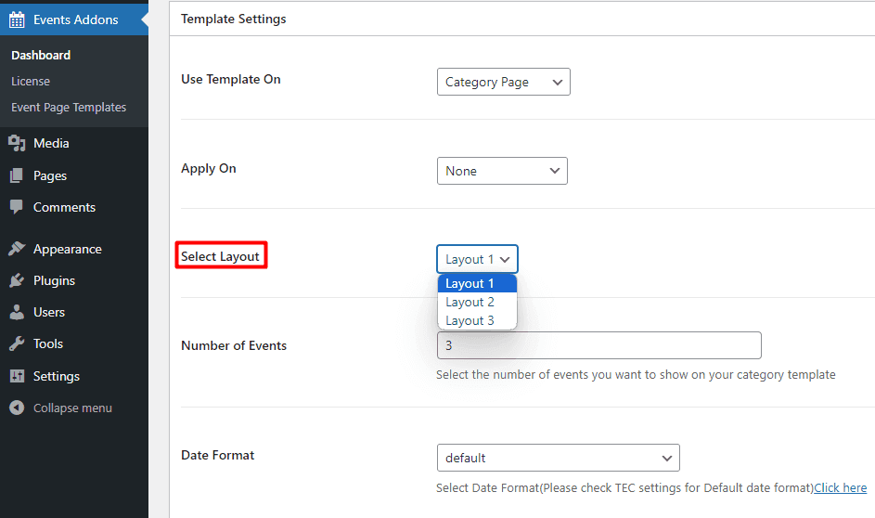
Task: Pick Layout 1 in open dropdown list
Action: [470, 283]
